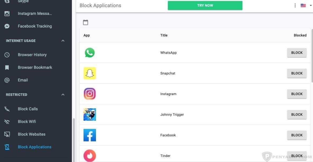
Task: Collapse the INTERNET USAGE section
Action: [x=63, y=40]
